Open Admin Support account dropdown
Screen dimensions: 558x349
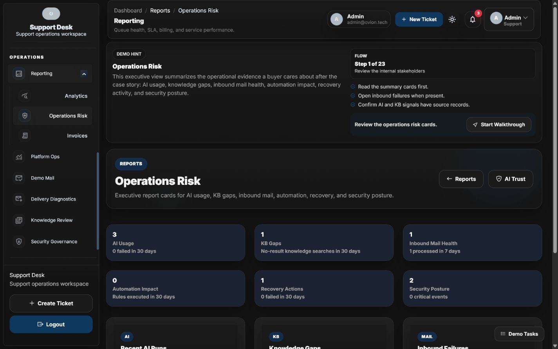pyautogui.click(x=509, y=19)
